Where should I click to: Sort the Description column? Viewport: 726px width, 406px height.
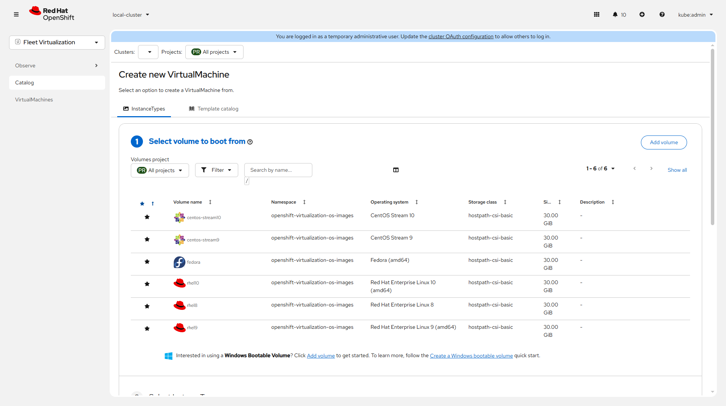613,202
